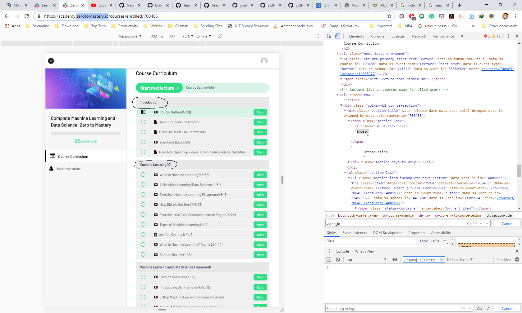Open console settings gear

[x=517, y=260]
